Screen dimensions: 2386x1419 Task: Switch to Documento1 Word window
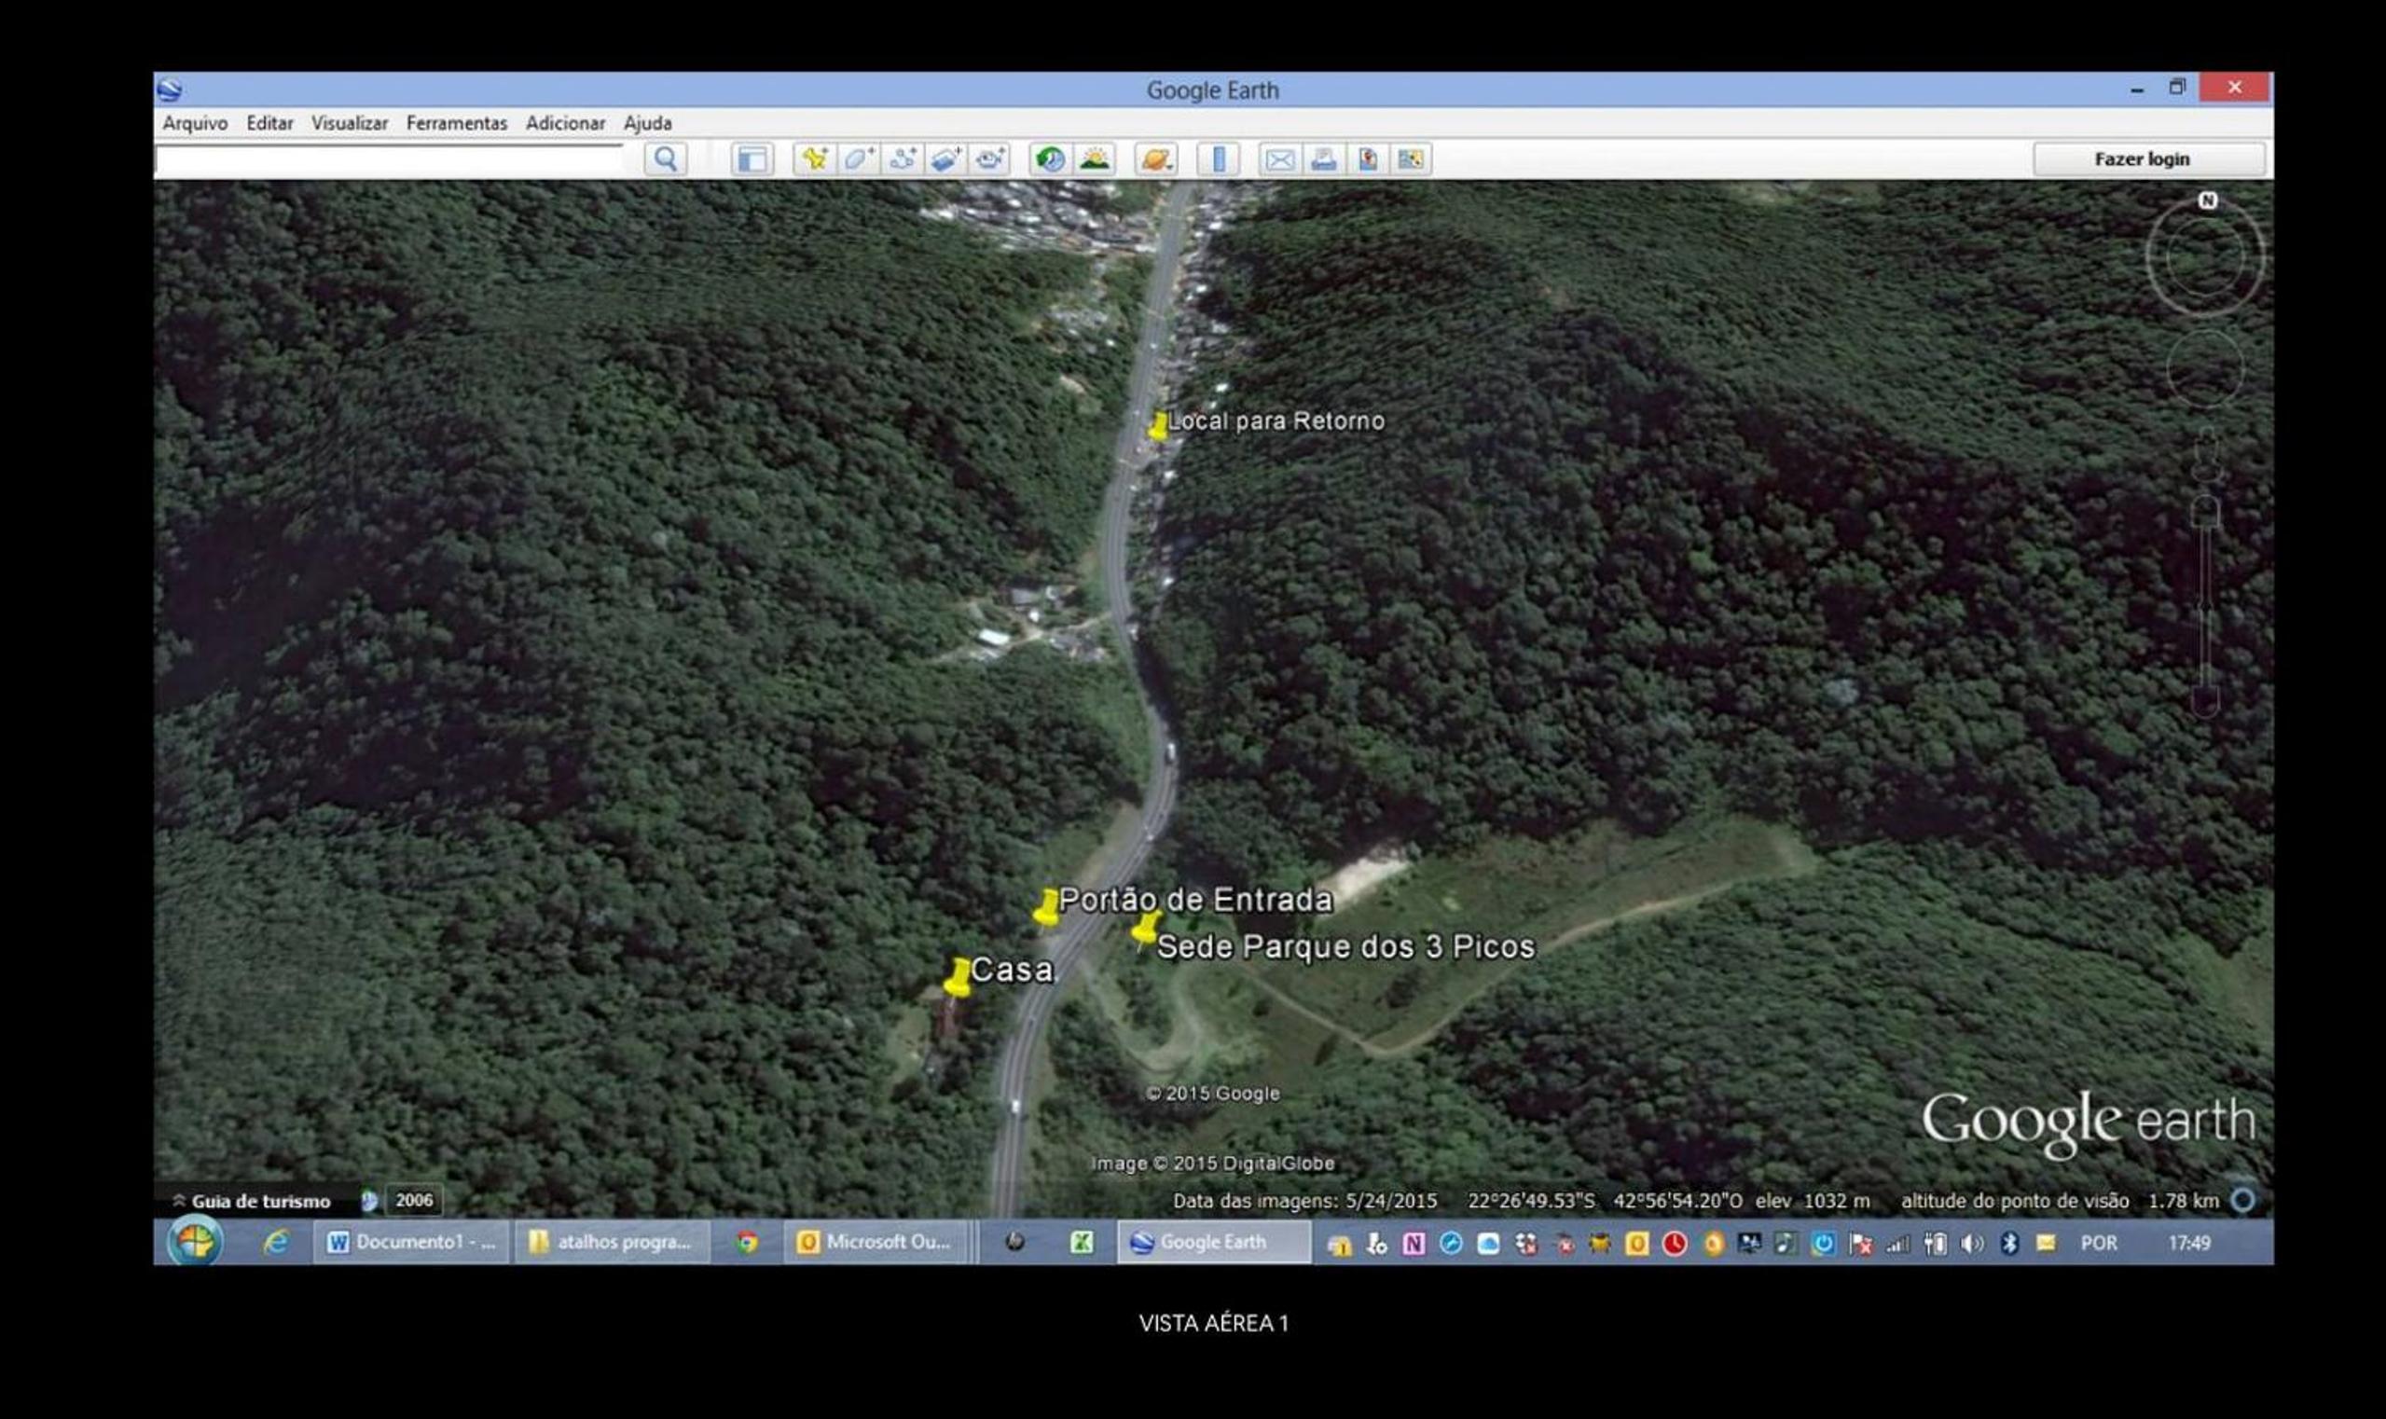tap(411, 1242)
